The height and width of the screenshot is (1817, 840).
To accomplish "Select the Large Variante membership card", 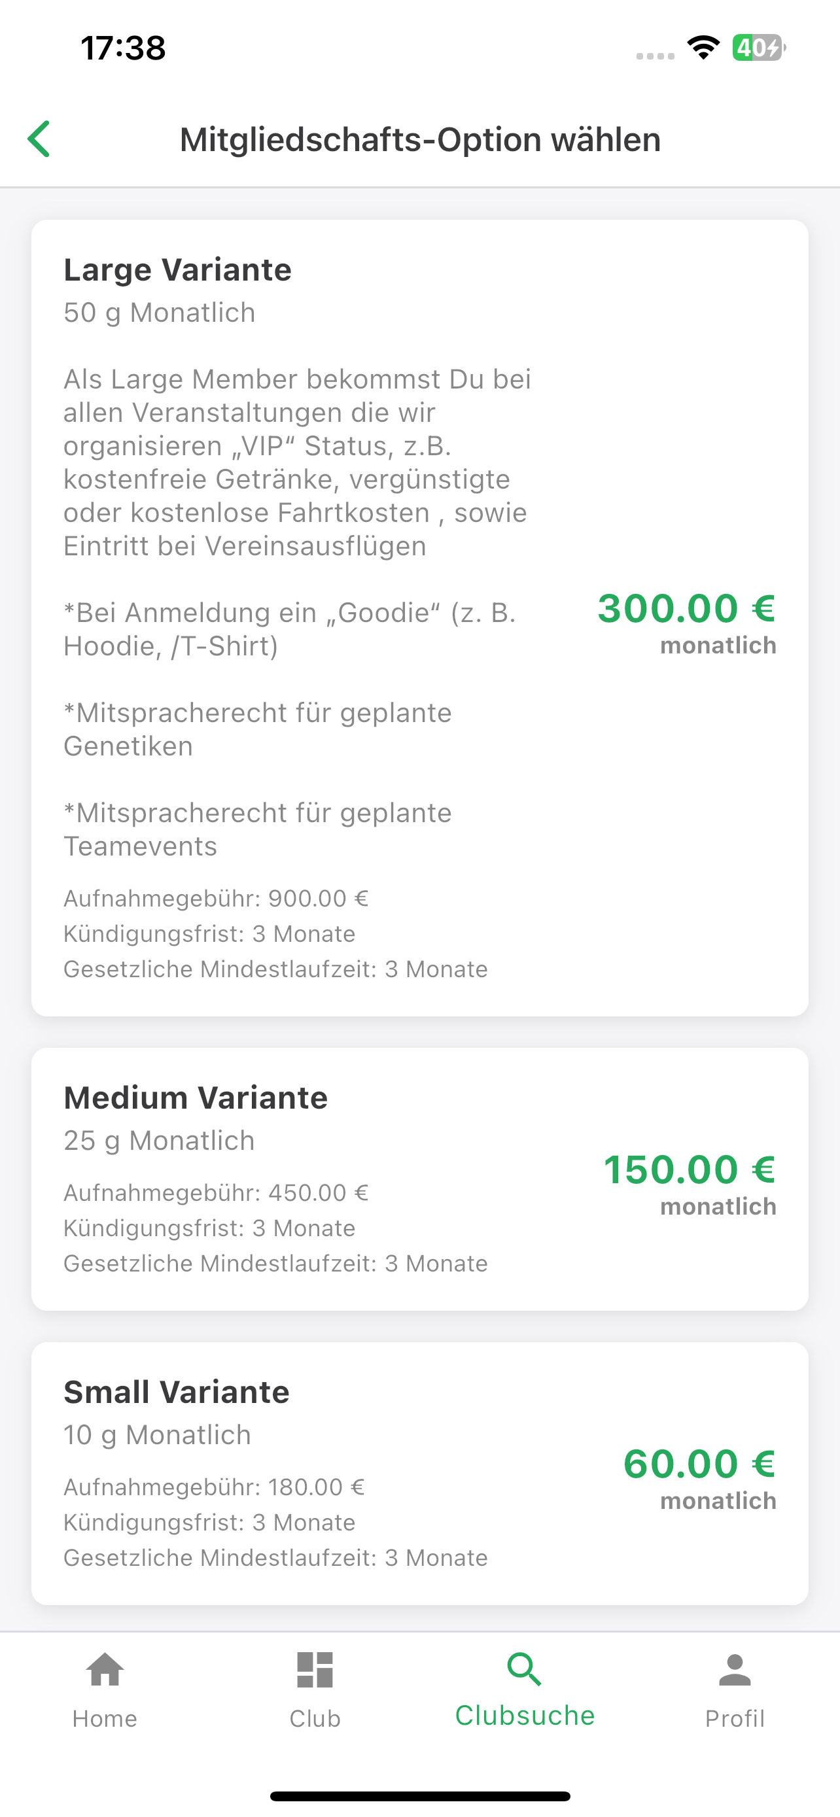I will 419,618.
